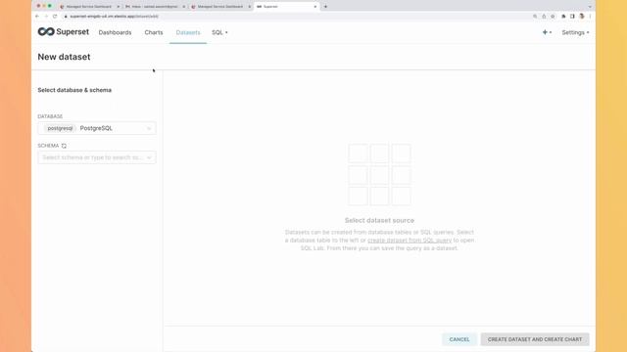This screenshot has width=627, height=352.
Task: Click the schema select field
Action: pyautogui.click(x=97, y=157)
